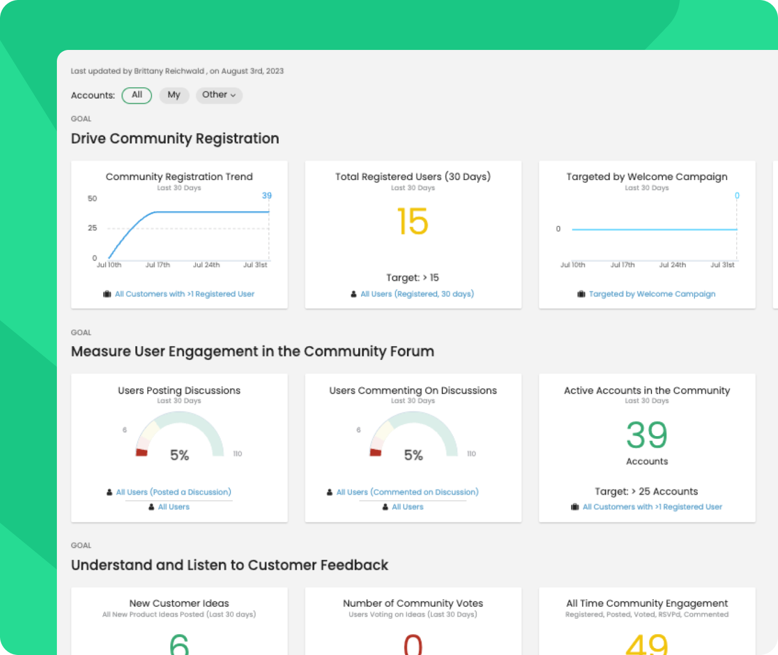Click user icon beside All Users in Commenting card
This screenshot has height=655, width=778.
pyautogui.click(x=386, y=507)
